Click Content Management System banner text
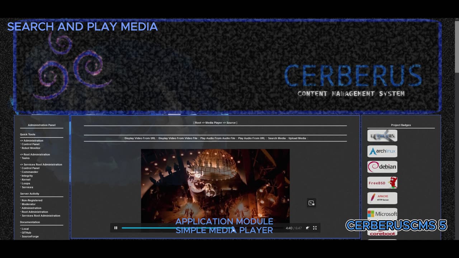This screenshot has height=258, width=459. tap(351, 94)
